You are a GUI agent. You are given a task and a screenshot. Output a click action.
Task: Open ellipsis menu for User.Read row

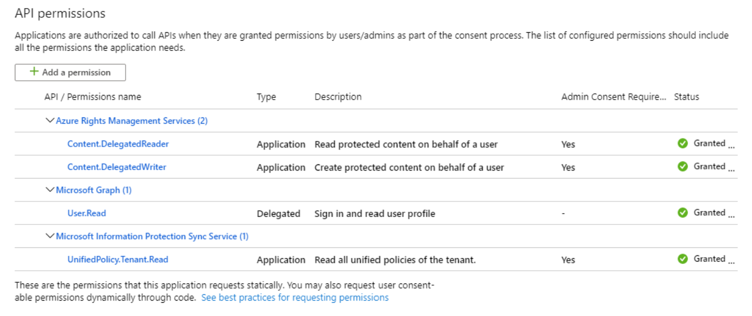tap(731, 216)
